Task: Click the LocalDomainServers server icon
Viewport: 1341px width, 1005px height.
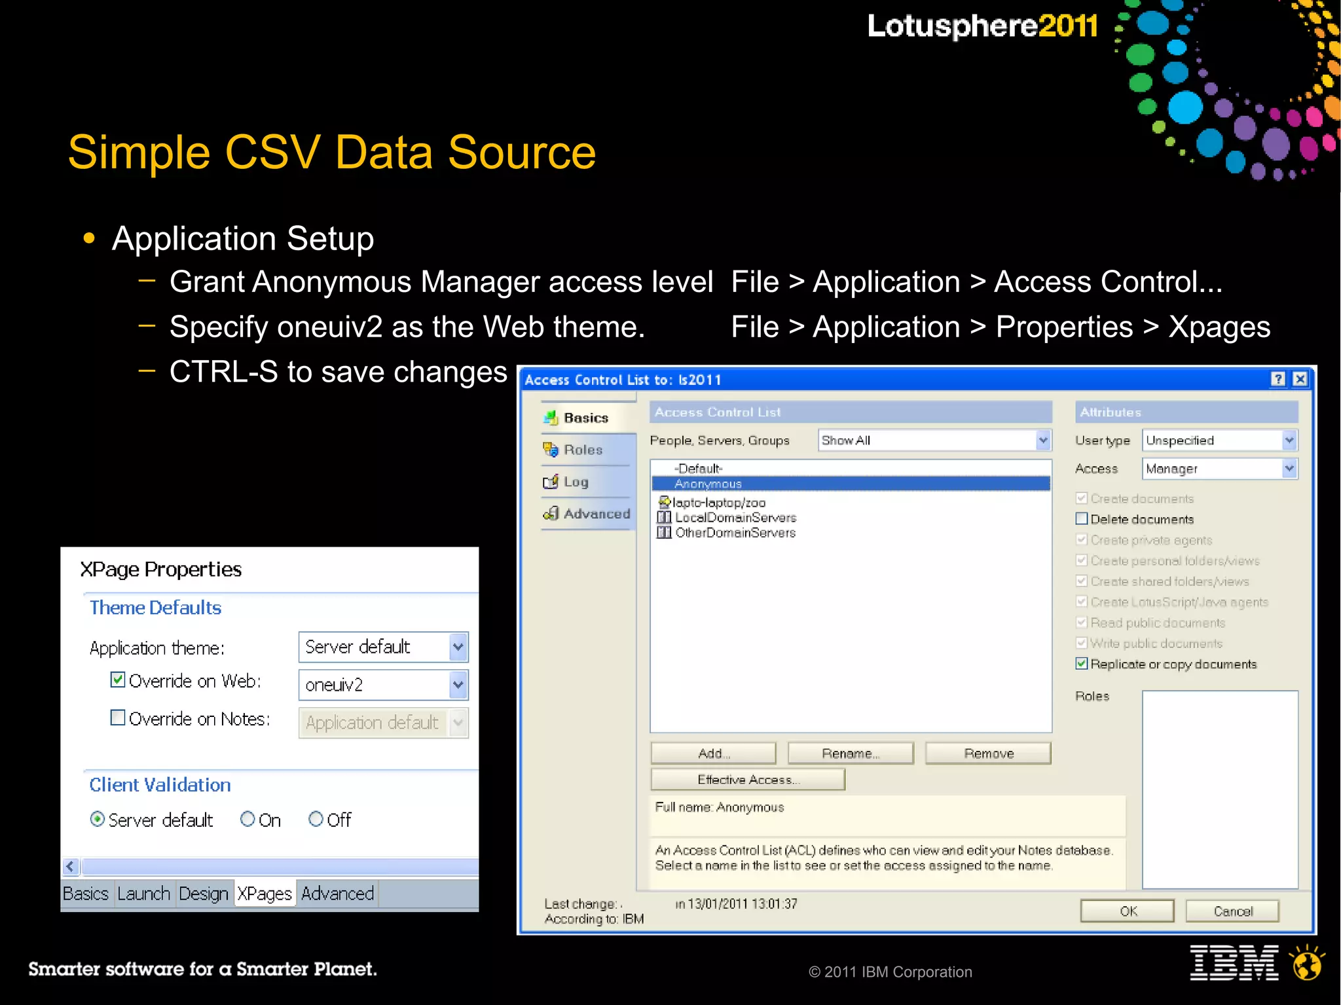Action: tap(664, 517)
